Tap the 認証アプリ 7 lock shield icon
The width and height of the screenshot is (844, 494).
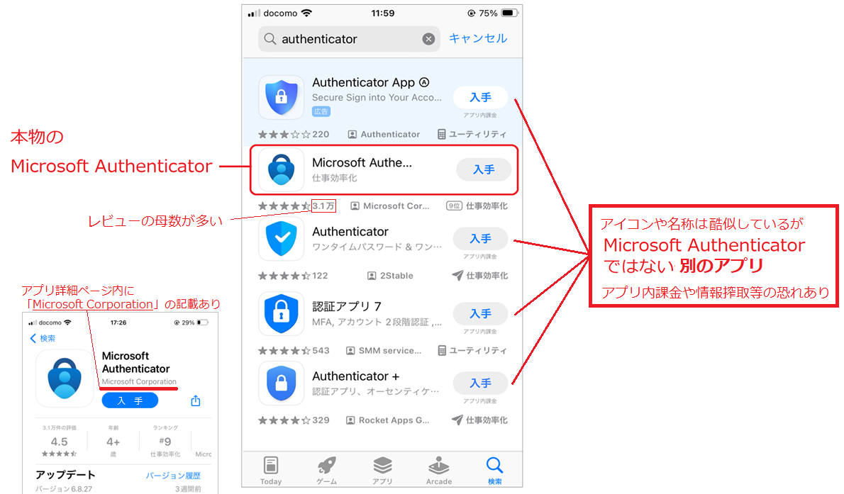click(x=281, y=313)
